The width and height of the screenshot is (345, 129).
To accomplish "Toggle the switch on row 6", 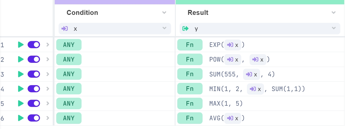I will [34, 118].
